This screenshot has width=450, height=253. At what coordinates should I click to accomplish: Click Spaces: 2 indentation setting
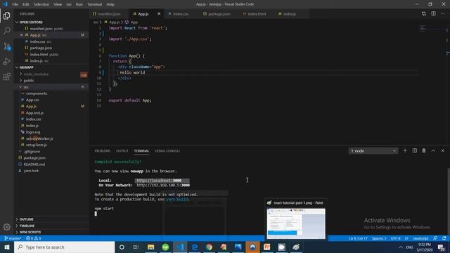point(379,238)
